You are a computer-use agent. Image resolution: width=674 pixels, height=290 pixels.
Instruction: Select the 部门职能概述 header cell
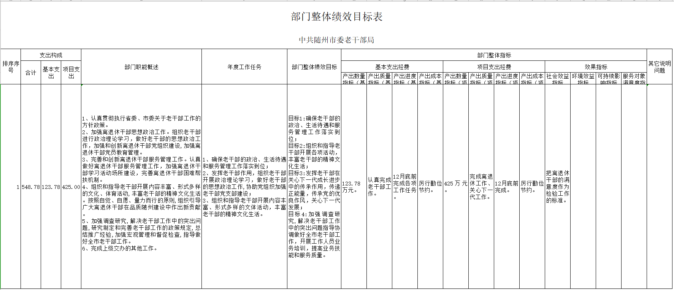[141, 67]
